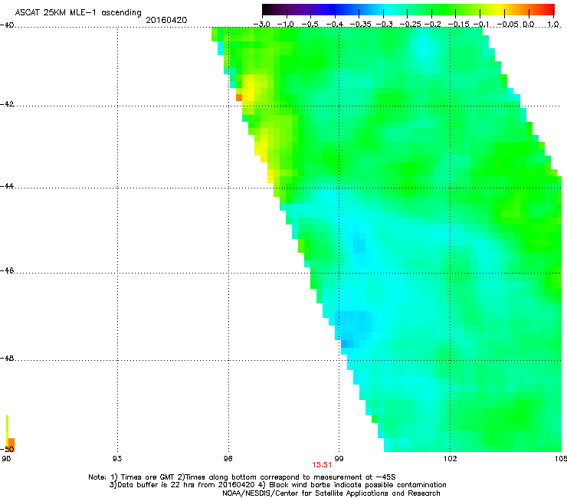Click the -0.1 color scale label

481,25
